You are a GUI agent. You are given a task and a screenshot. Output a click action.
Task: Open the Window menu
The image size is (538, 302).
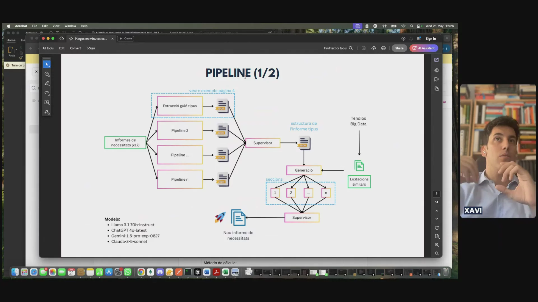tap(70, 26)
